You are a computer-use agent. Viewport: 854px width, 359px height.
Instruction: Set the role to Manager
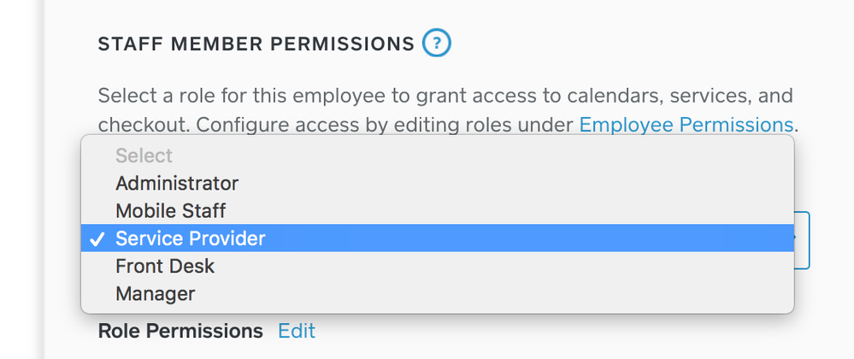point(156,294)
